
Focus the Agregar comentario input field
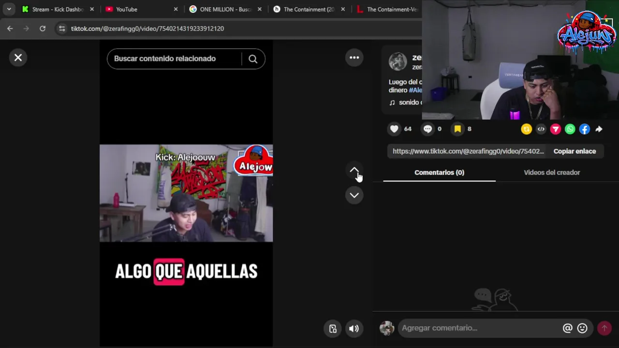(479, 328)
